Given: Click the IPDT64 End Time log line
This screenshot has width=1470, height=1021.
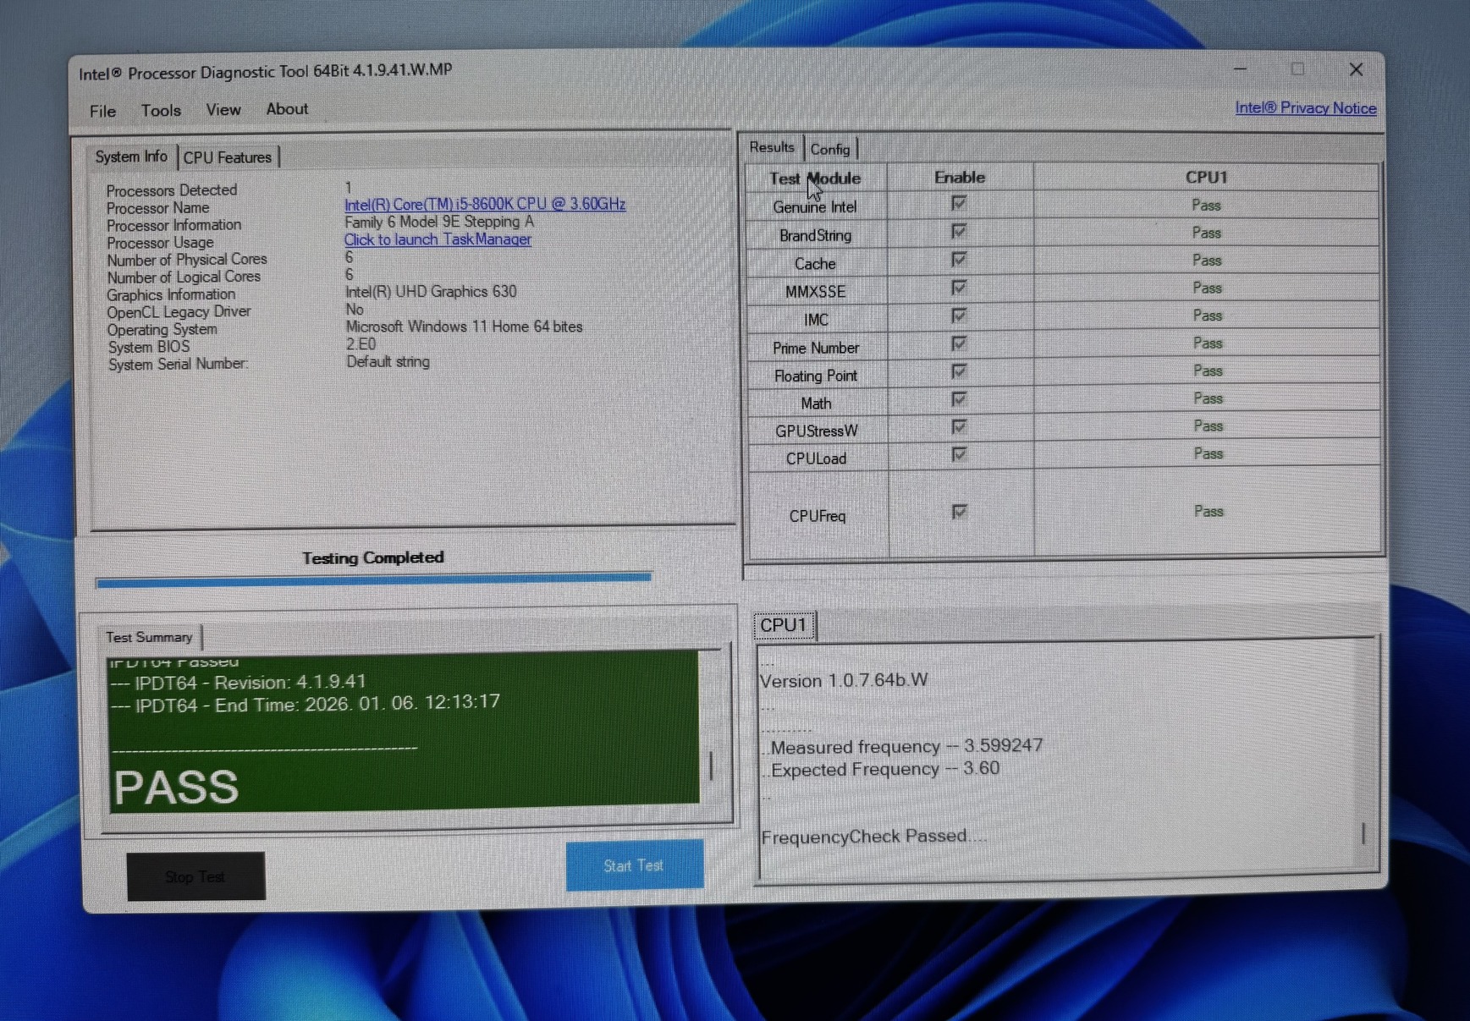Looking at the screenshot, I should tap(306, 704).
